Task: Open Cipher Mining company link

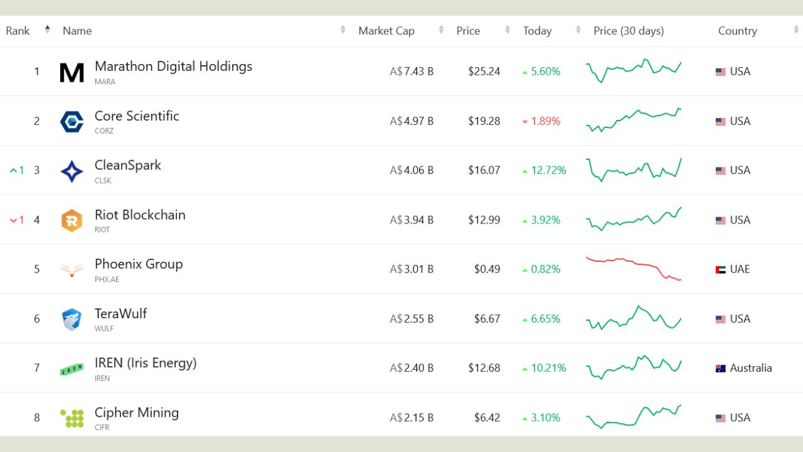Action: [137, 412]
